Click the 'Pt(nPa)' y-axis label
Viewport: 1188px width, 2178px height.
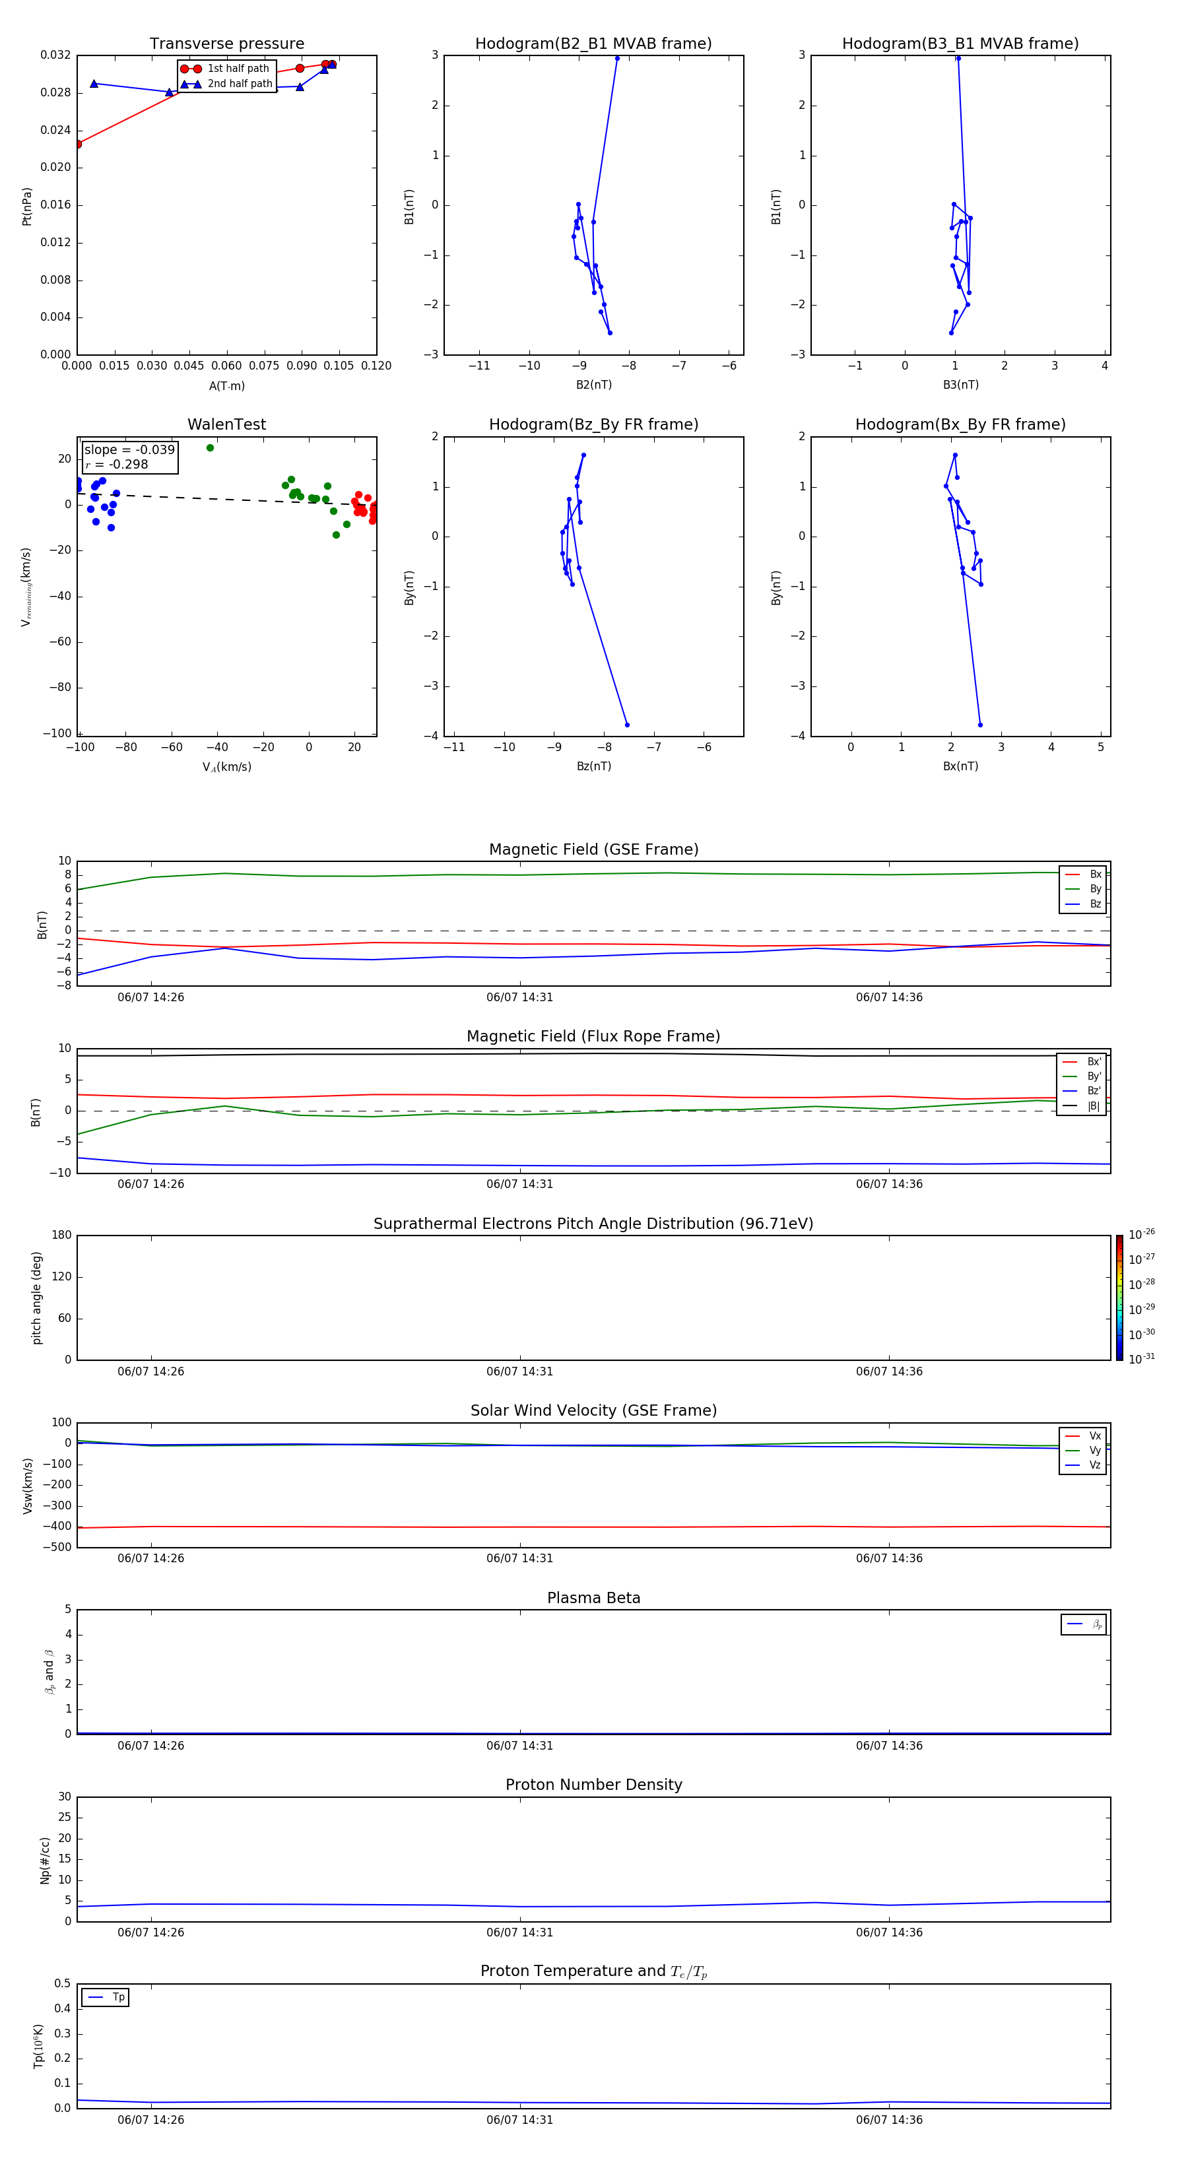(x=26, y=205)
